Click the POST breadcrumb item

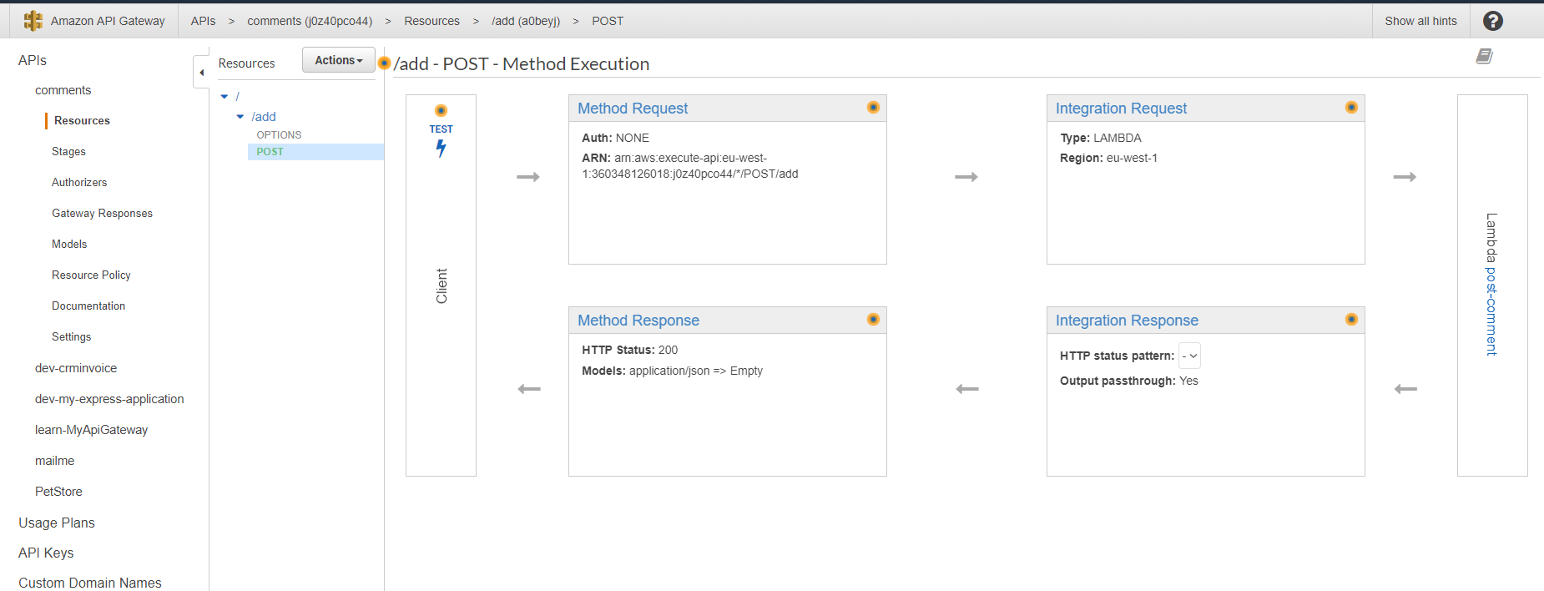coord(608,21)
